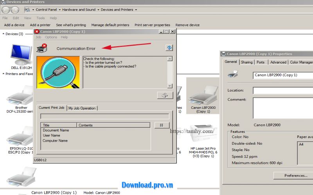Click Add a printer in toolbar
Image resolution: width=313 pixels, height=195 pixels.
[x=40, y=25]
